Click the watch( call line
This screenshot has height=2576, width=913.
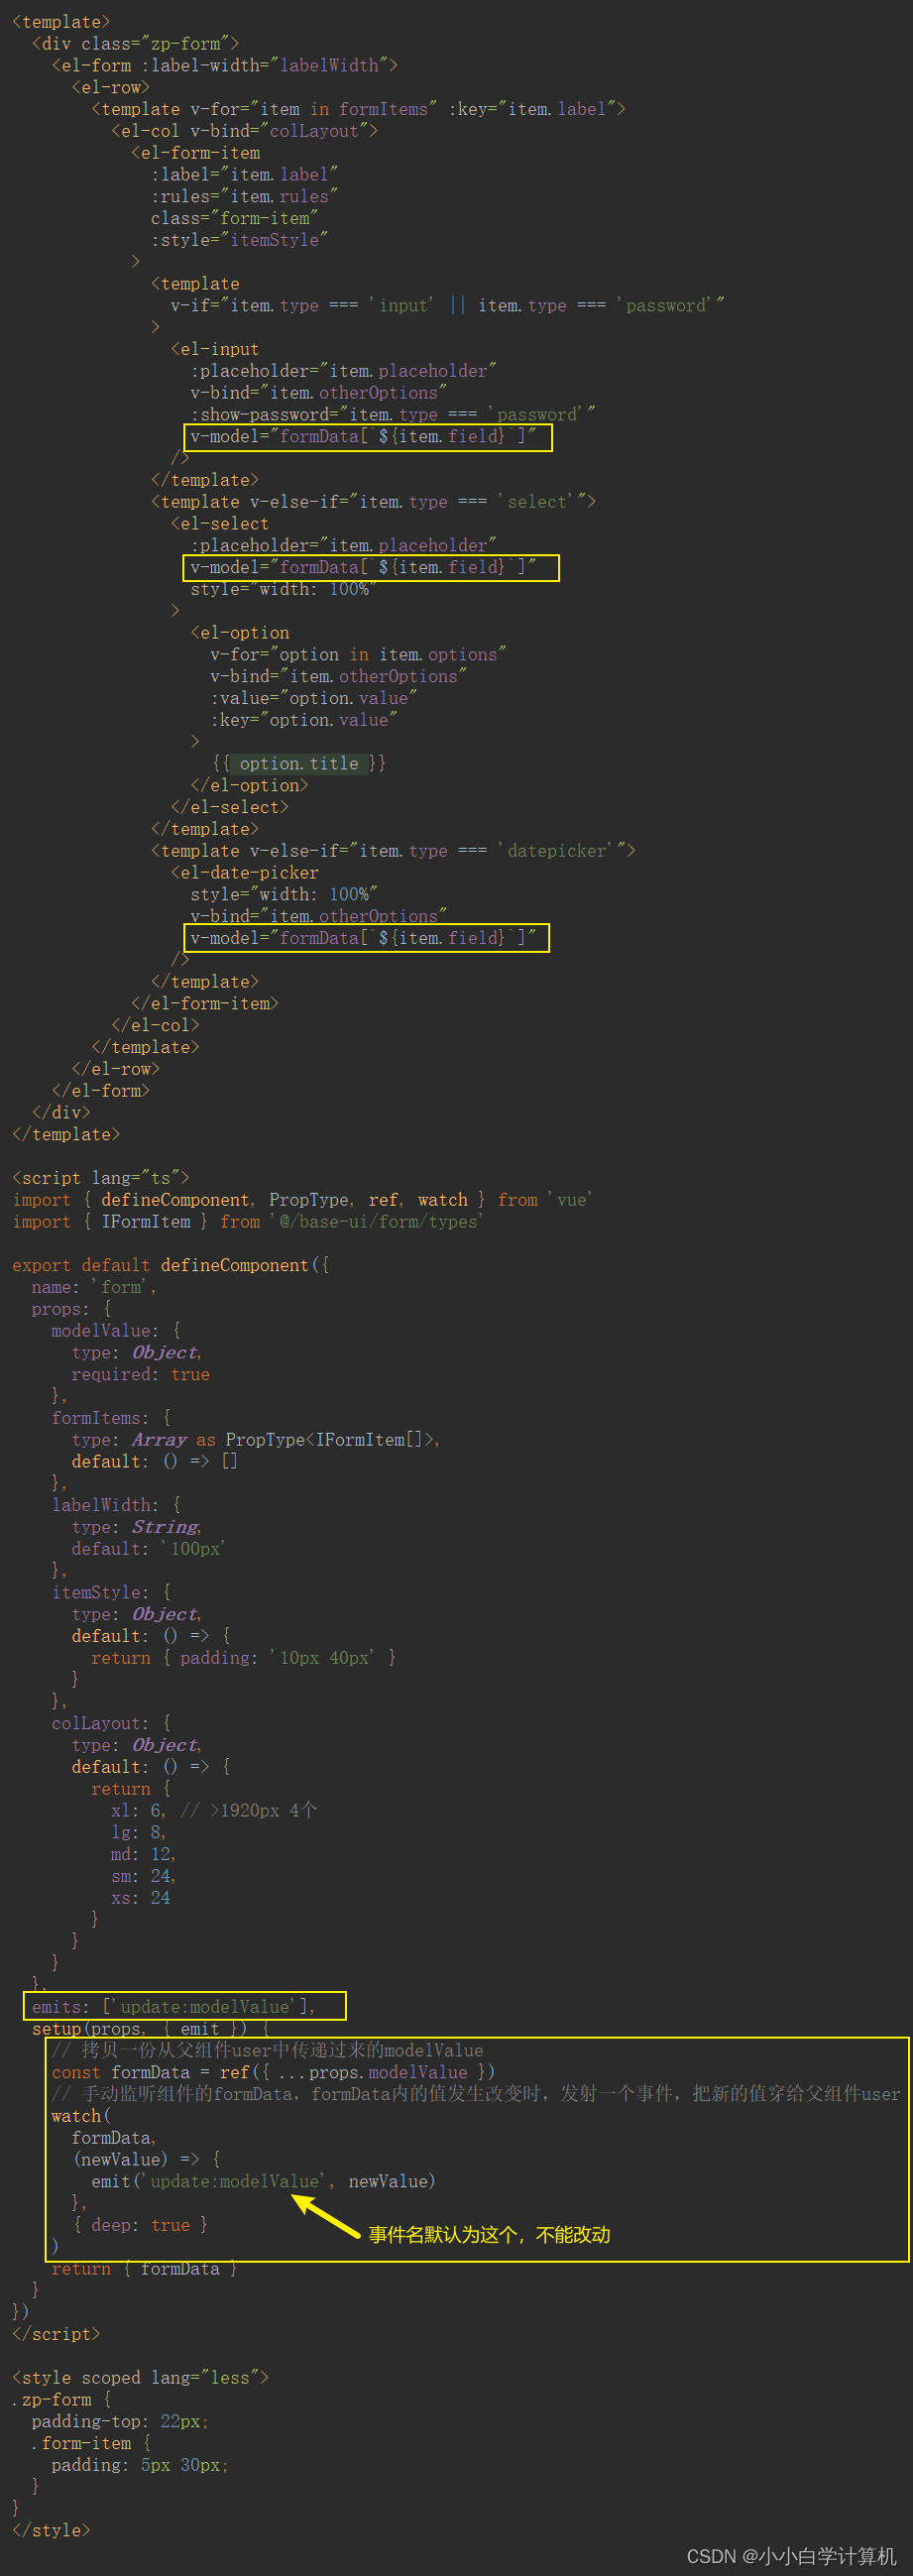[81, 2117]
